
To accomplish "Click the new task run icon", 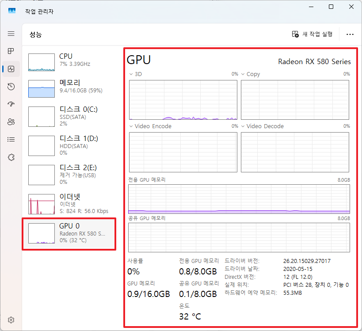I will [295, 34].
